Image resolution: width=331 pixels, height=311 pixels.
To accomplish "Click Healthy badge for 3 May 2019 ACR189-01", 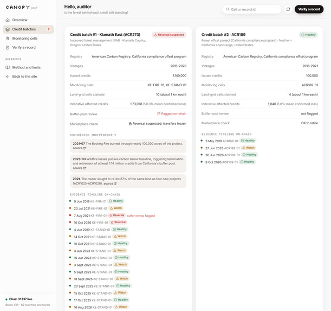I will point(248,141).
